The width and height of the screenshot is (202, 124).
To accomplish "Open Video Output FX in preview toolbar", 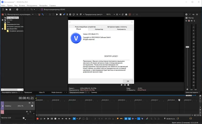I will click(77, 14).
